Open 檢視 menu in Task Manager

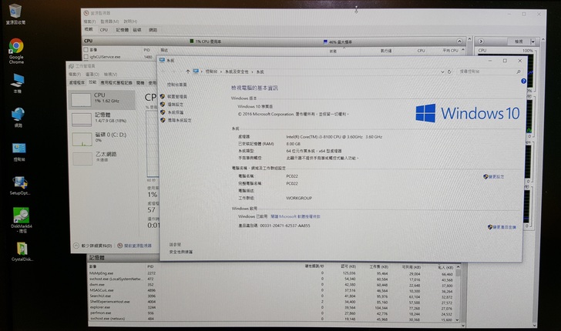(x=110, y=75)
